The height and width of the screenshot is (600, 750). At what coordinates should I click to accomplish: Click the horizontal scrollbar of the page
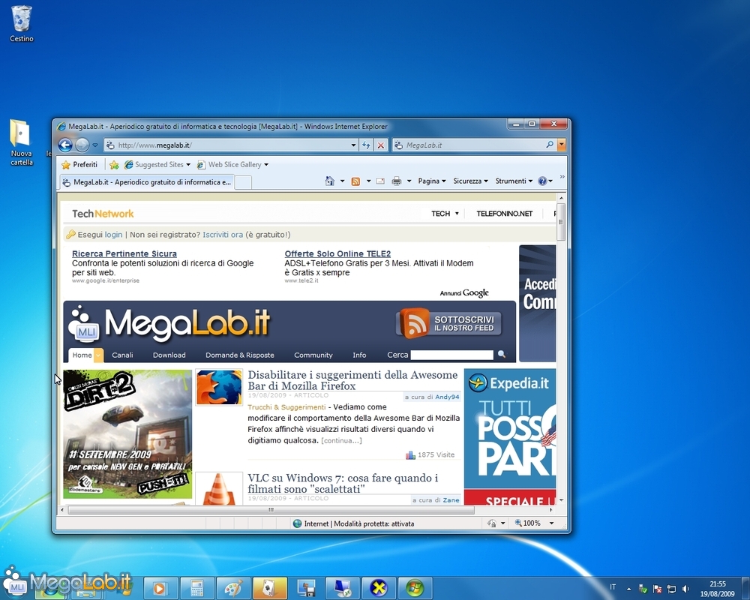[x=271, y=509]
